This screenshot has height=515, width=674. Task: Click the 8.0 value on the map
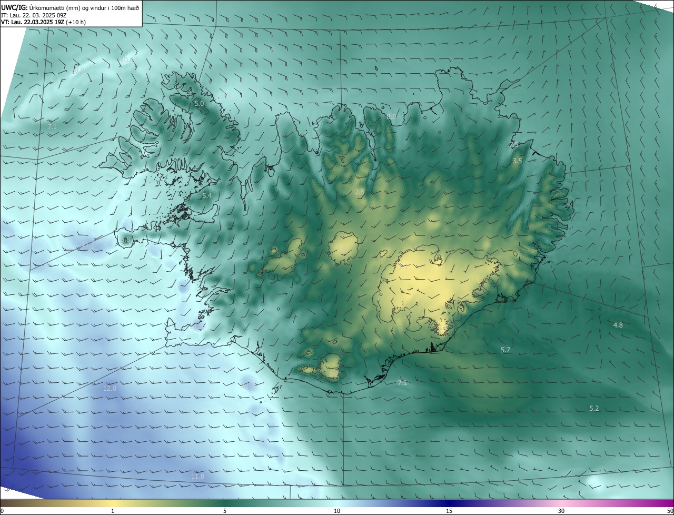(x=391, y=116)
